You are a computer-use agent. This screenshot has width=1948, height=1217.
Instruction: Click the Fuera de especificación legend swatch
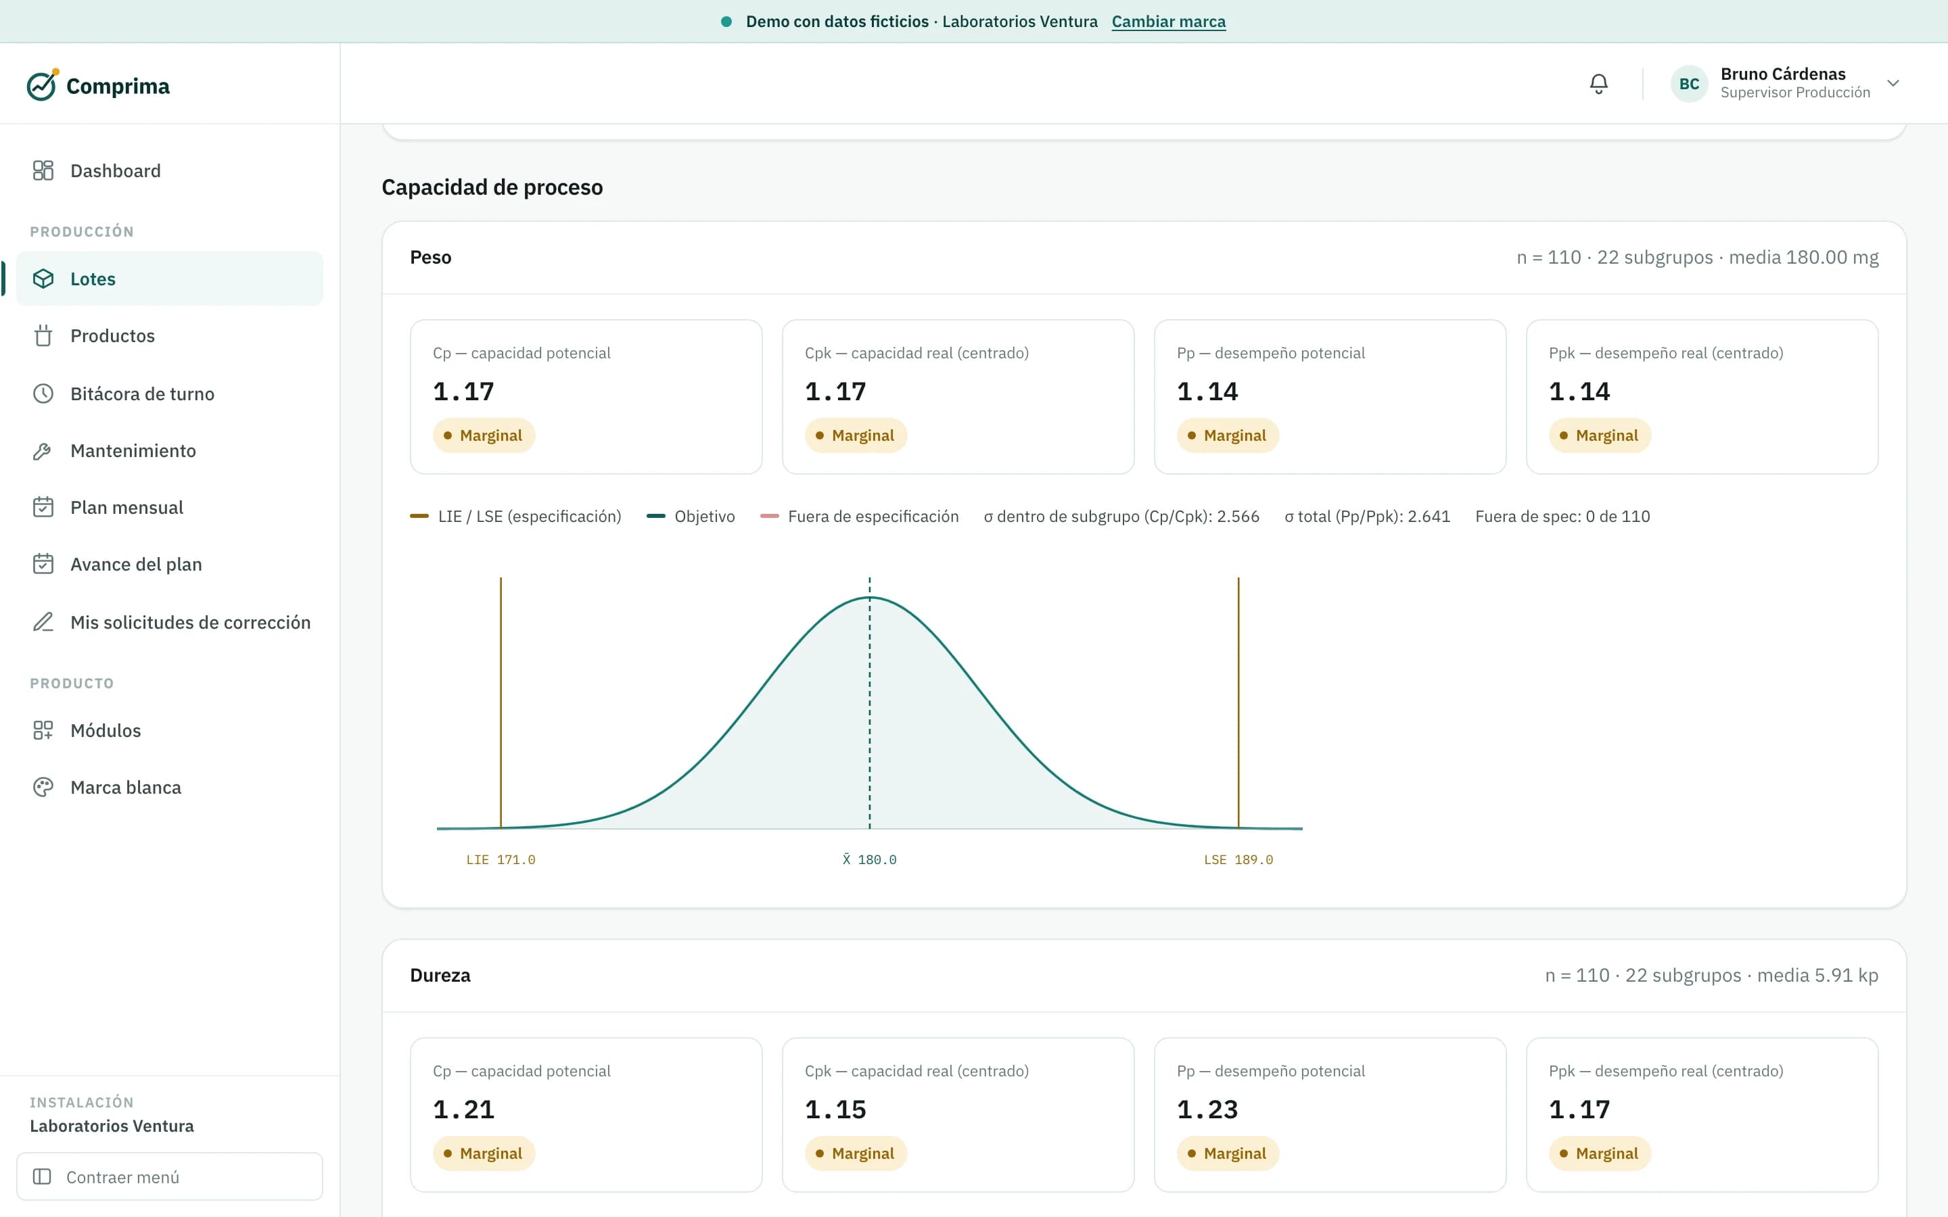pos(770,516)
